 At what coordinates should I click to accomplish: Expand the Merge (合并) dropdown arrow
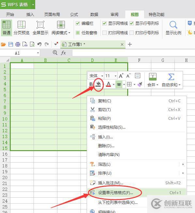point(157,85)
